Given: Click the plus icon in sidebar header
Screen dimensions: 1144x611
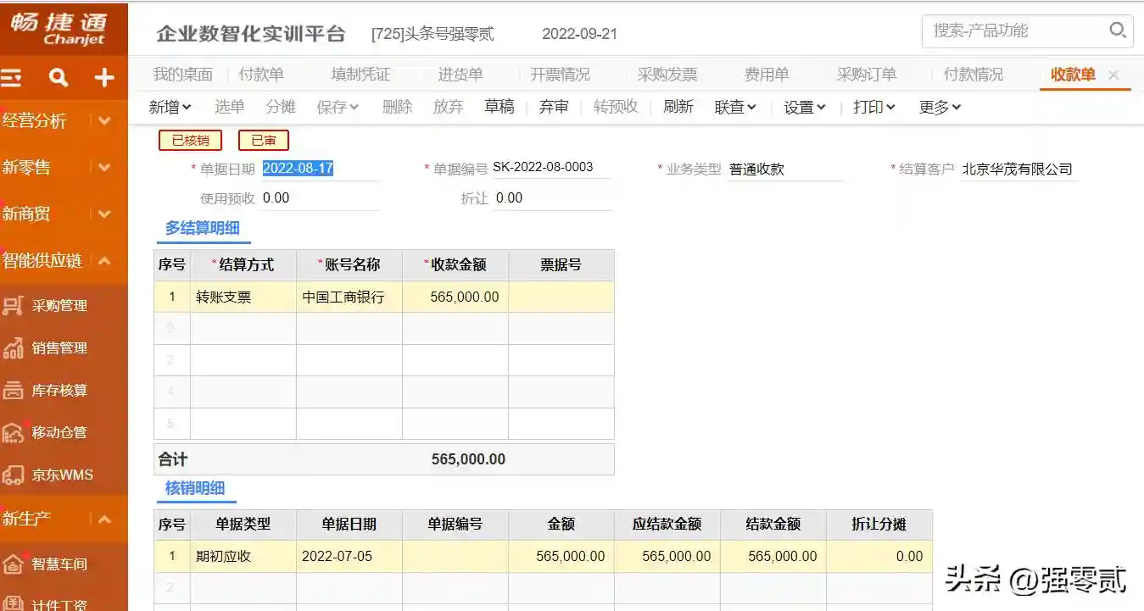Looking at the screenshot, I should 104,79.
